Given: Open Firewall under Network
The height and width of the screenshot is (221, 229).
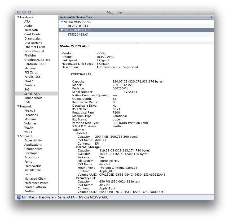Looking at the screenshot, I should (30, 111).
